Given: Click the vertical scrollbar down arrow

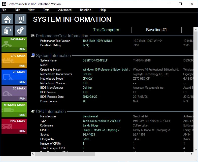Looking at the screenshot, I should point(195,149).
